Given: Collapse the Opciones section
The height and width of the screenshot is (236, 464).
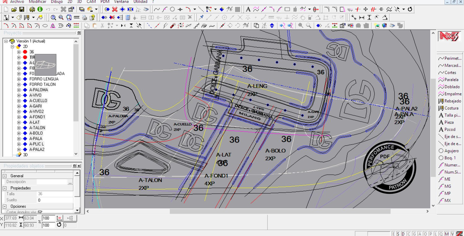Looking at the screenshot, I should pyautogui.click(x=5, y=206).
